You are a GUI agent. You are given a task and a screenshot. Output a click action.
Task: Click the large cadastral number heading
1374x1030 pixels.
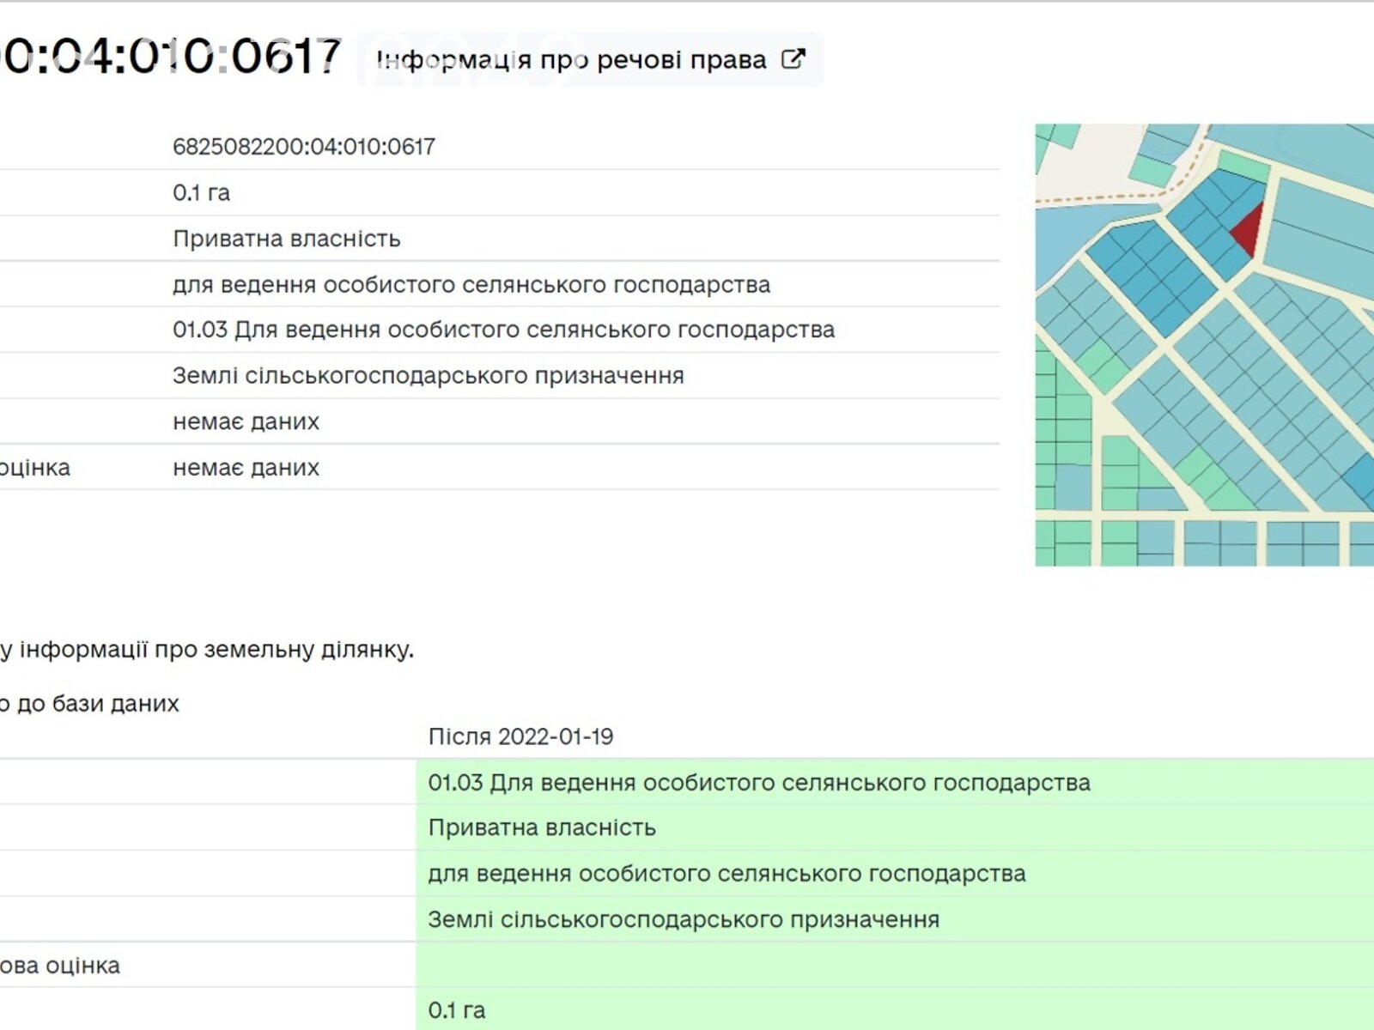(x=170, y=57)
